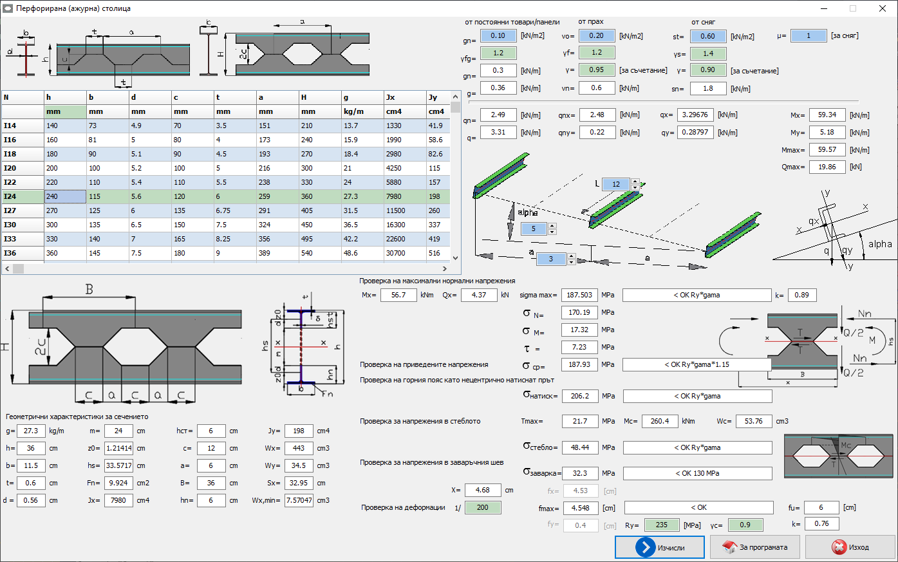This screenshot has height=562, width=898.
Task: Click the deflection limit field showing 200
Action: coord(482,508)
